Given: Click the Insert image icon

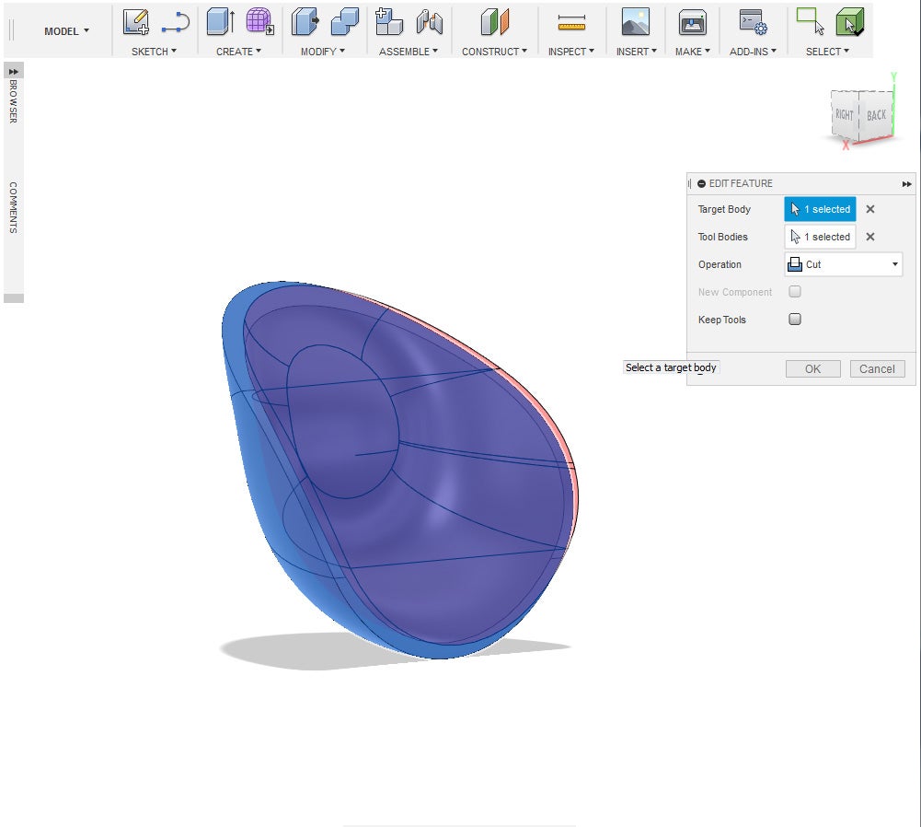Looking at the screenshot, I should (635, 22).
